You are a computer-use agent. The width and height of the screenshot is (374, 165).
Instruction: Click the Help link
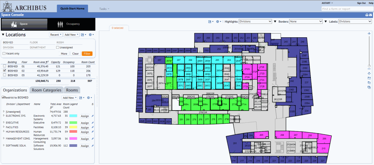pos(371,3)
